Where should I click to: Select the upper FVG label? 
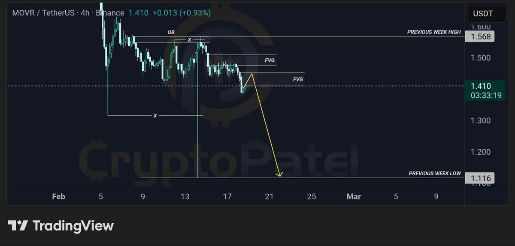pos(270,60)
